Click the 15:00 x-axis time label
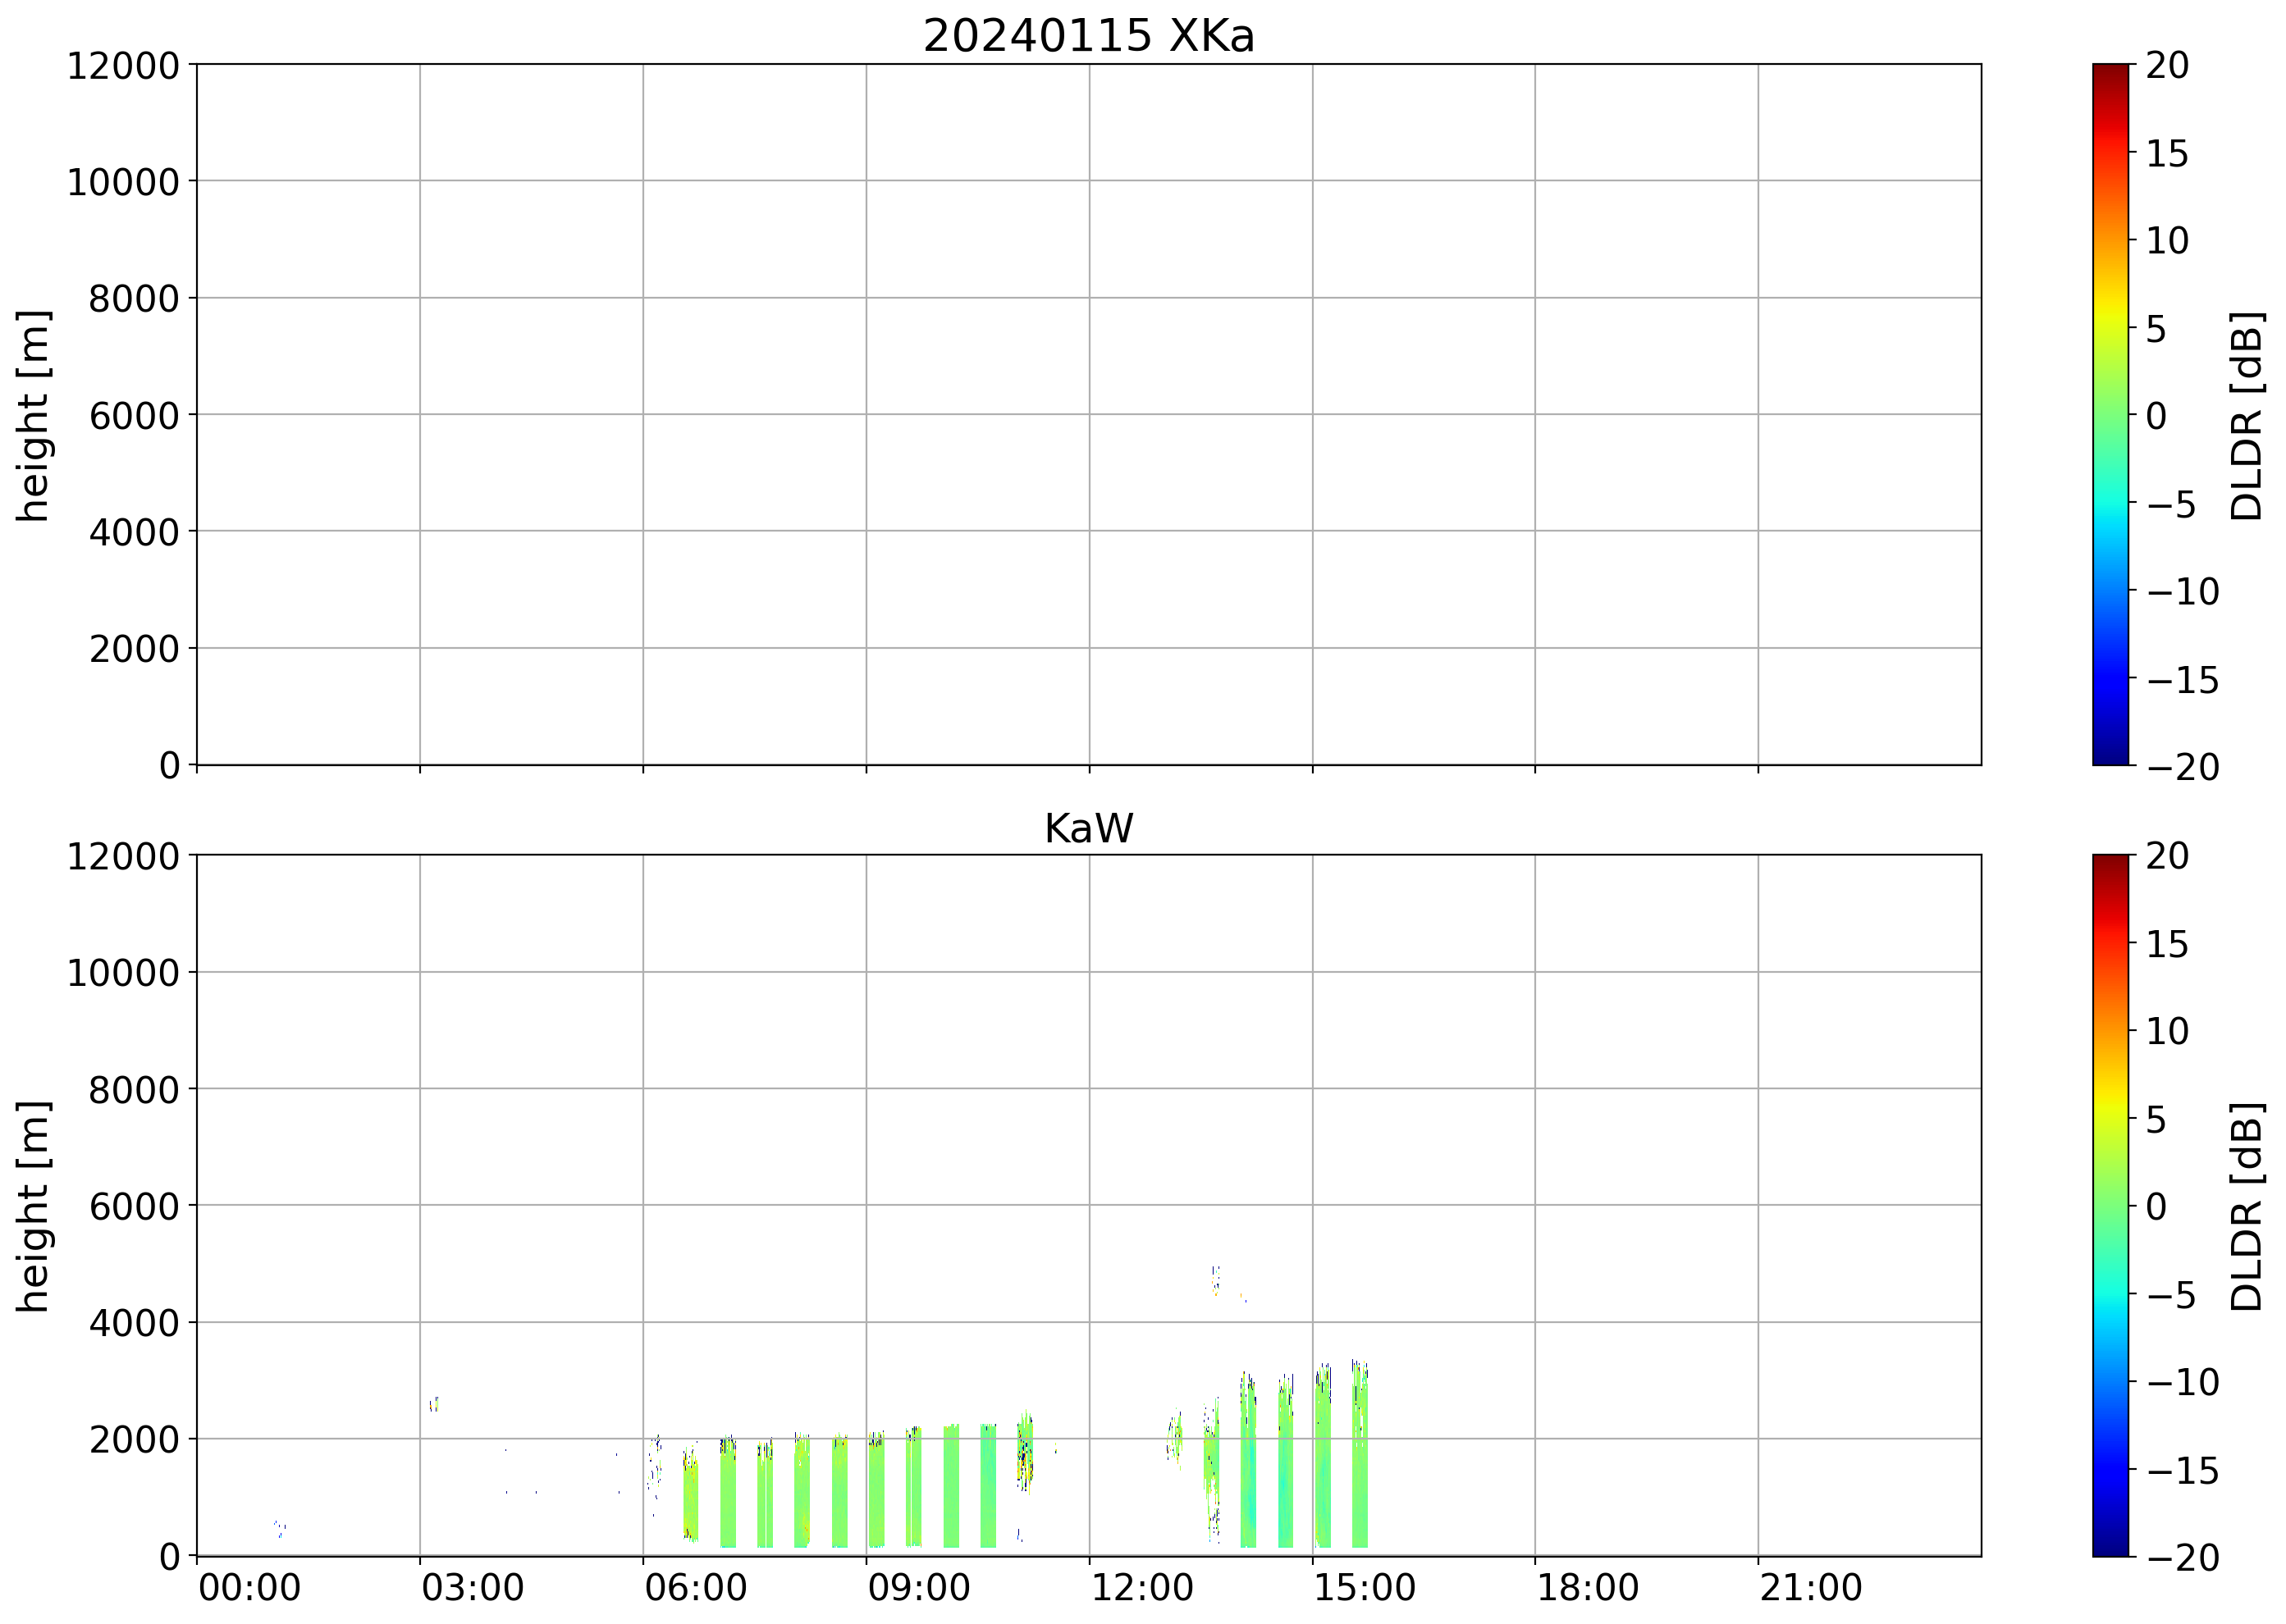The width and height of the screenshot is (2286, 1624). tap(1365, 1588)
